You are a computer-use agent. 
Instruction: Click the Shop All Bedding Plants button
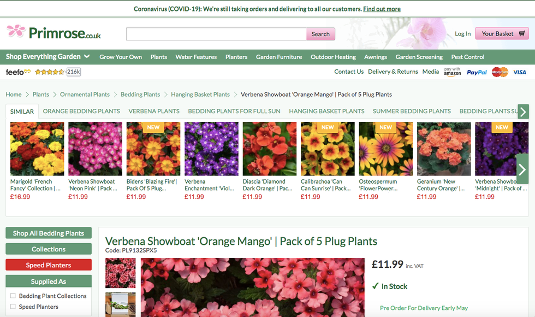(x=49, y=233)
